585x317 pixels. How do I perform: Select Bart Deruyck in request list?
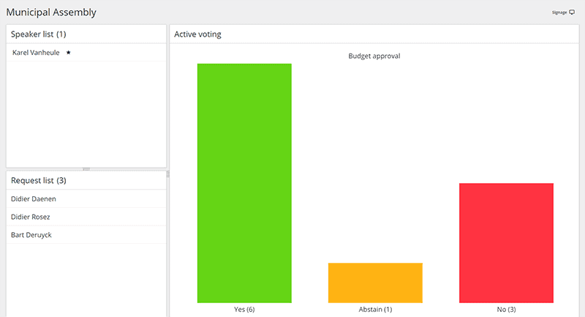(86, 235)
